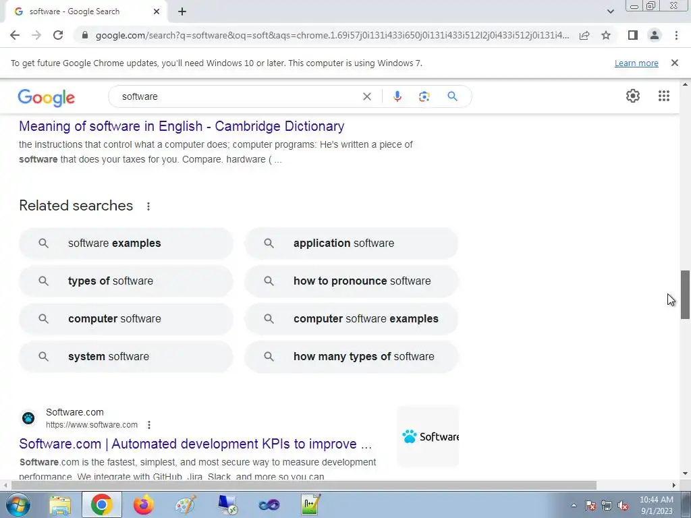Open File Explorer from the taskbar
691x518 pixels.
coord(60,505)
